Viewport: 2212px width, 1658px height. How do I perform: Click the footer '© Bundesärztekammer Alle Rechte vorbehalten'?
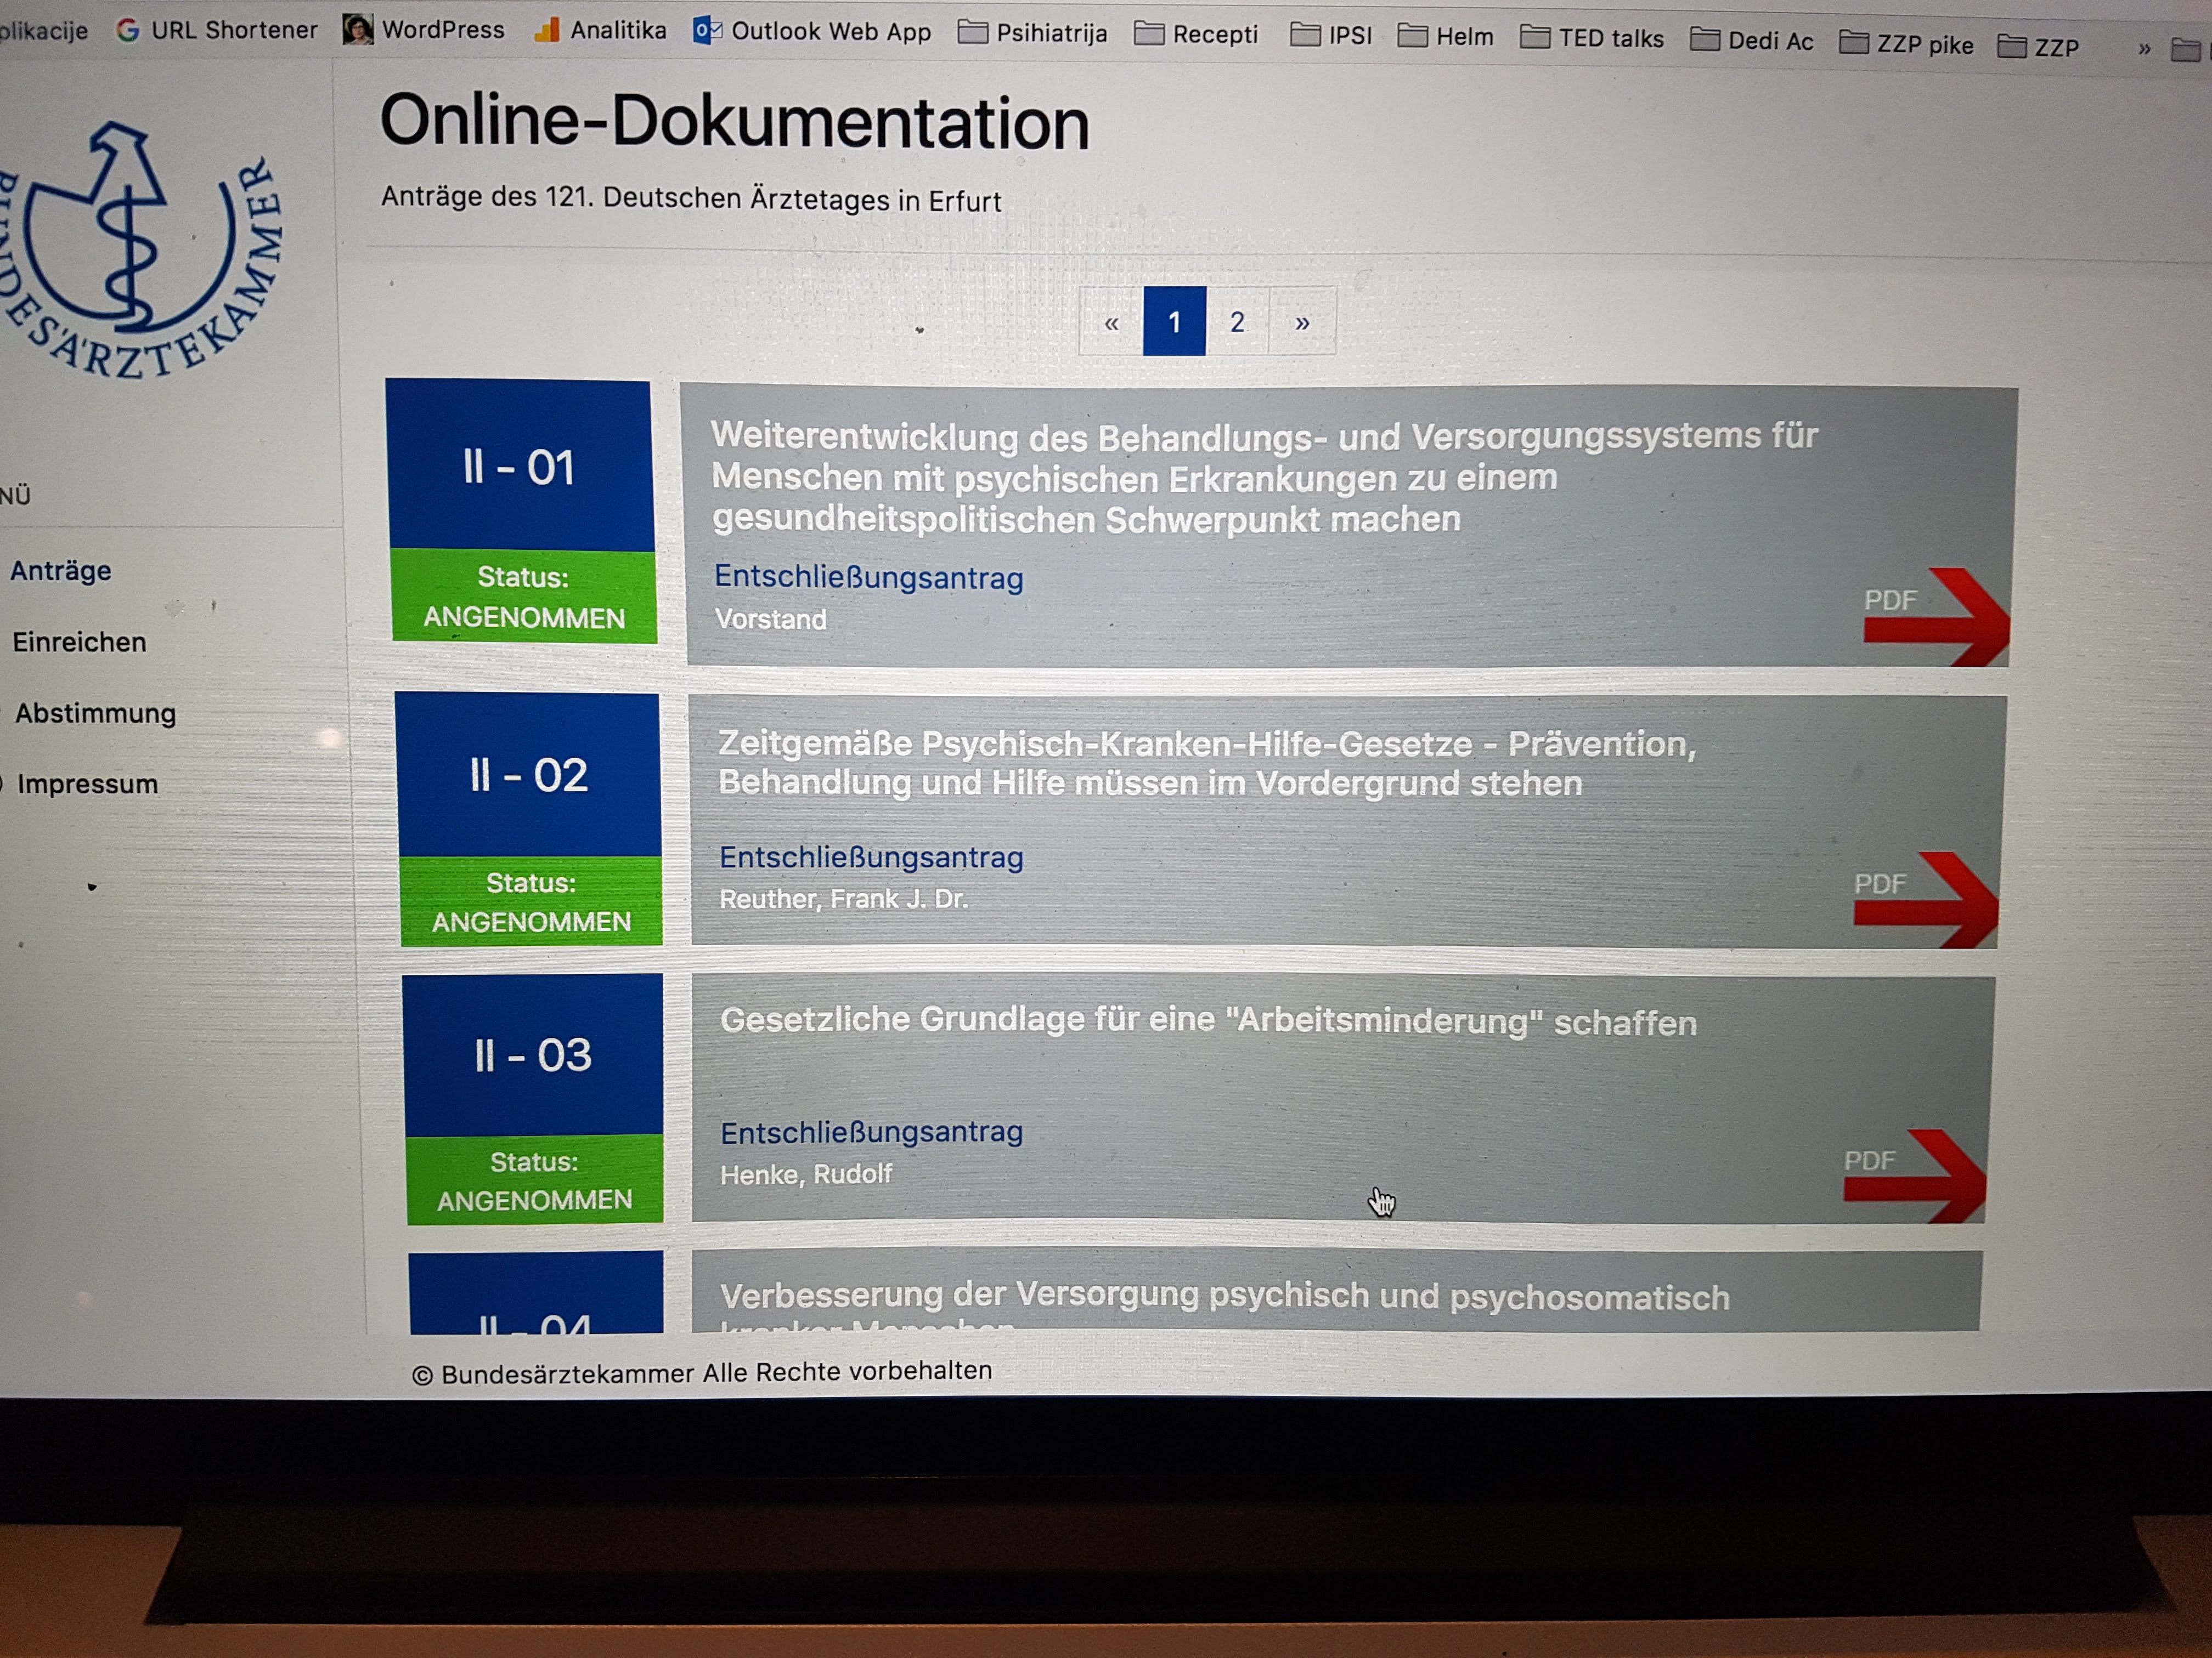tap(701, 1372)
